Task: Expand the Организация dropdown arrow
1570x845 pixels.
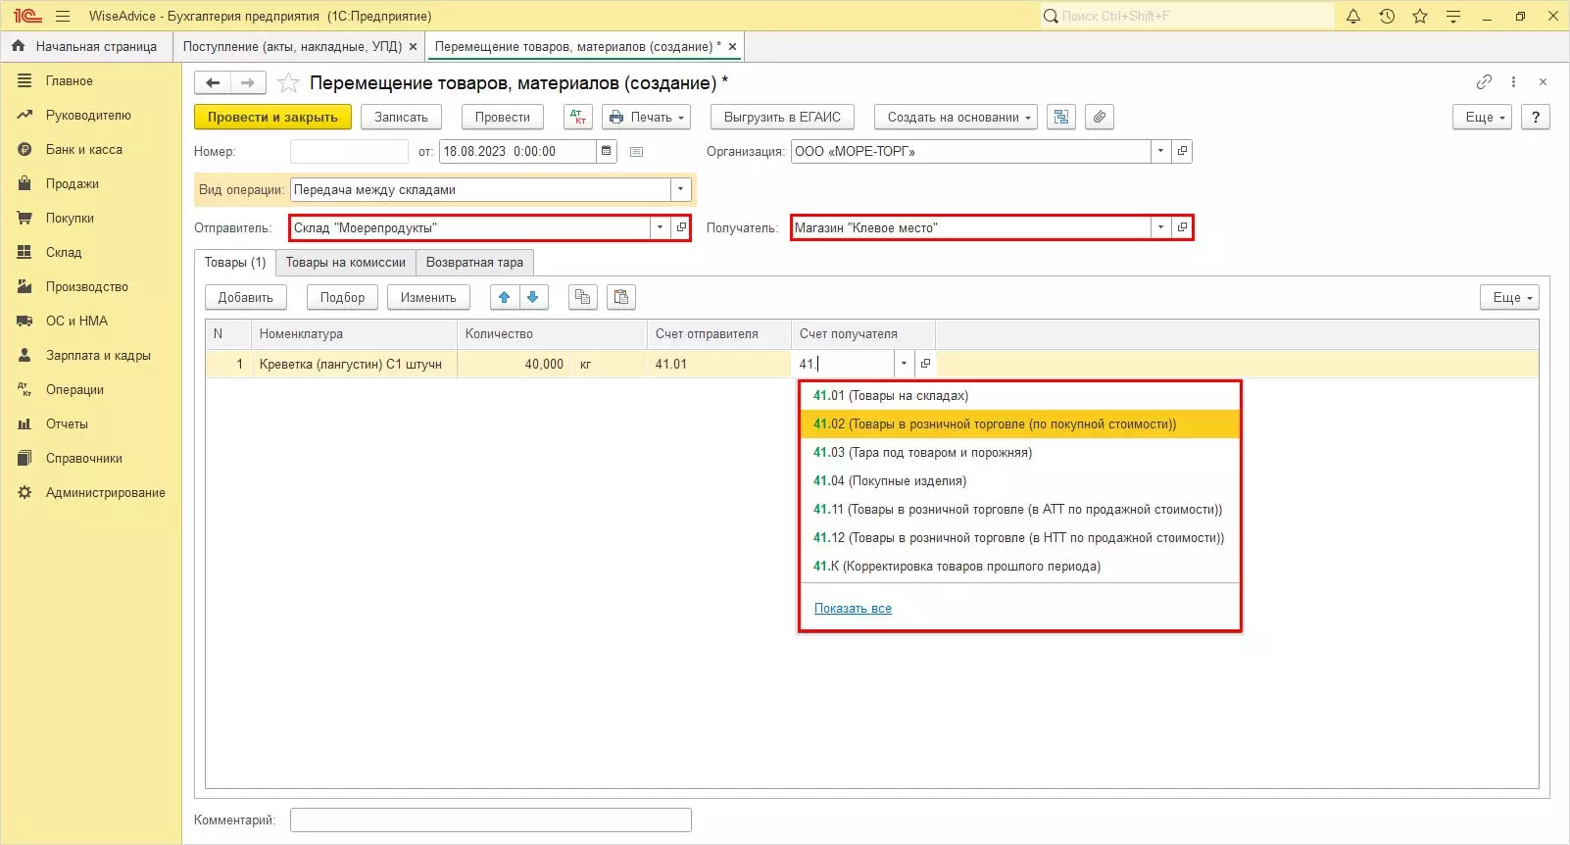Action: (x=1161, y=151)
